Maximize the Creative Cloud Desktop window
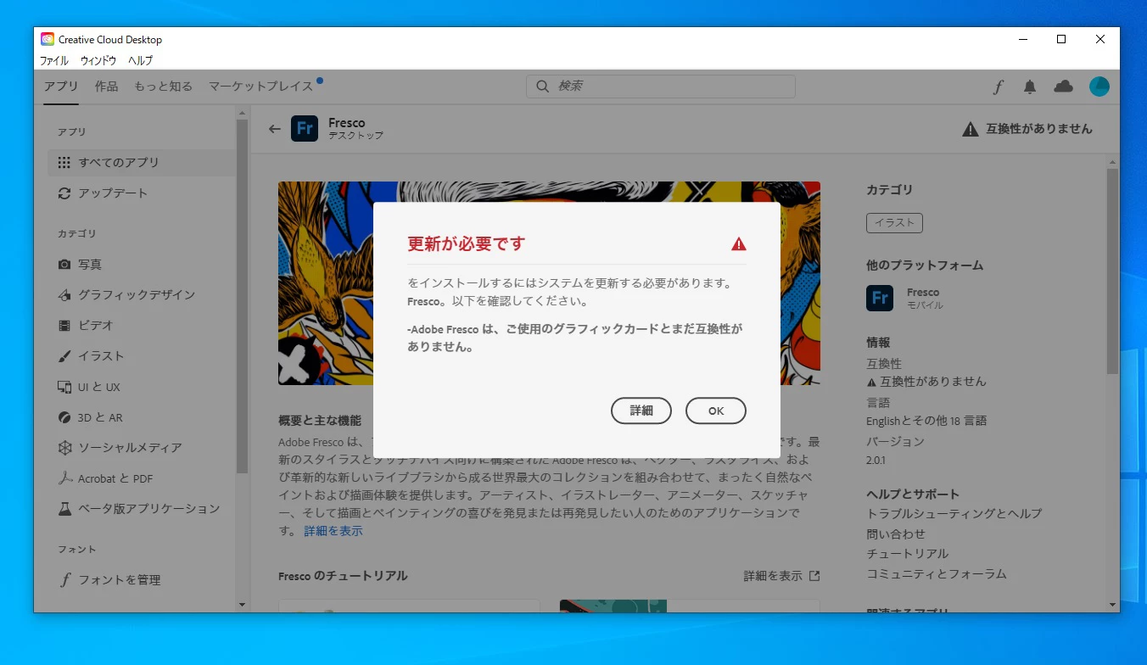Screen dimensions: 1147x665 point(1060,39)
